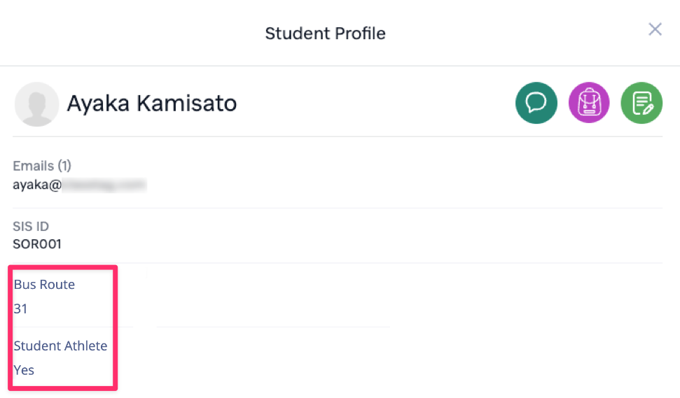Click the Student Athlete field label
The width and height of the screenshot is (680, 398).
point(60,346)
